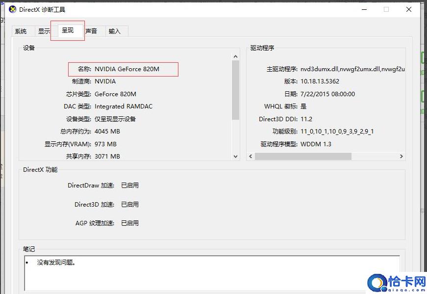Switch to the 系统 tab
Viewport: 427px width, 294px height.
pyautogui.click(x=22, y=30)
